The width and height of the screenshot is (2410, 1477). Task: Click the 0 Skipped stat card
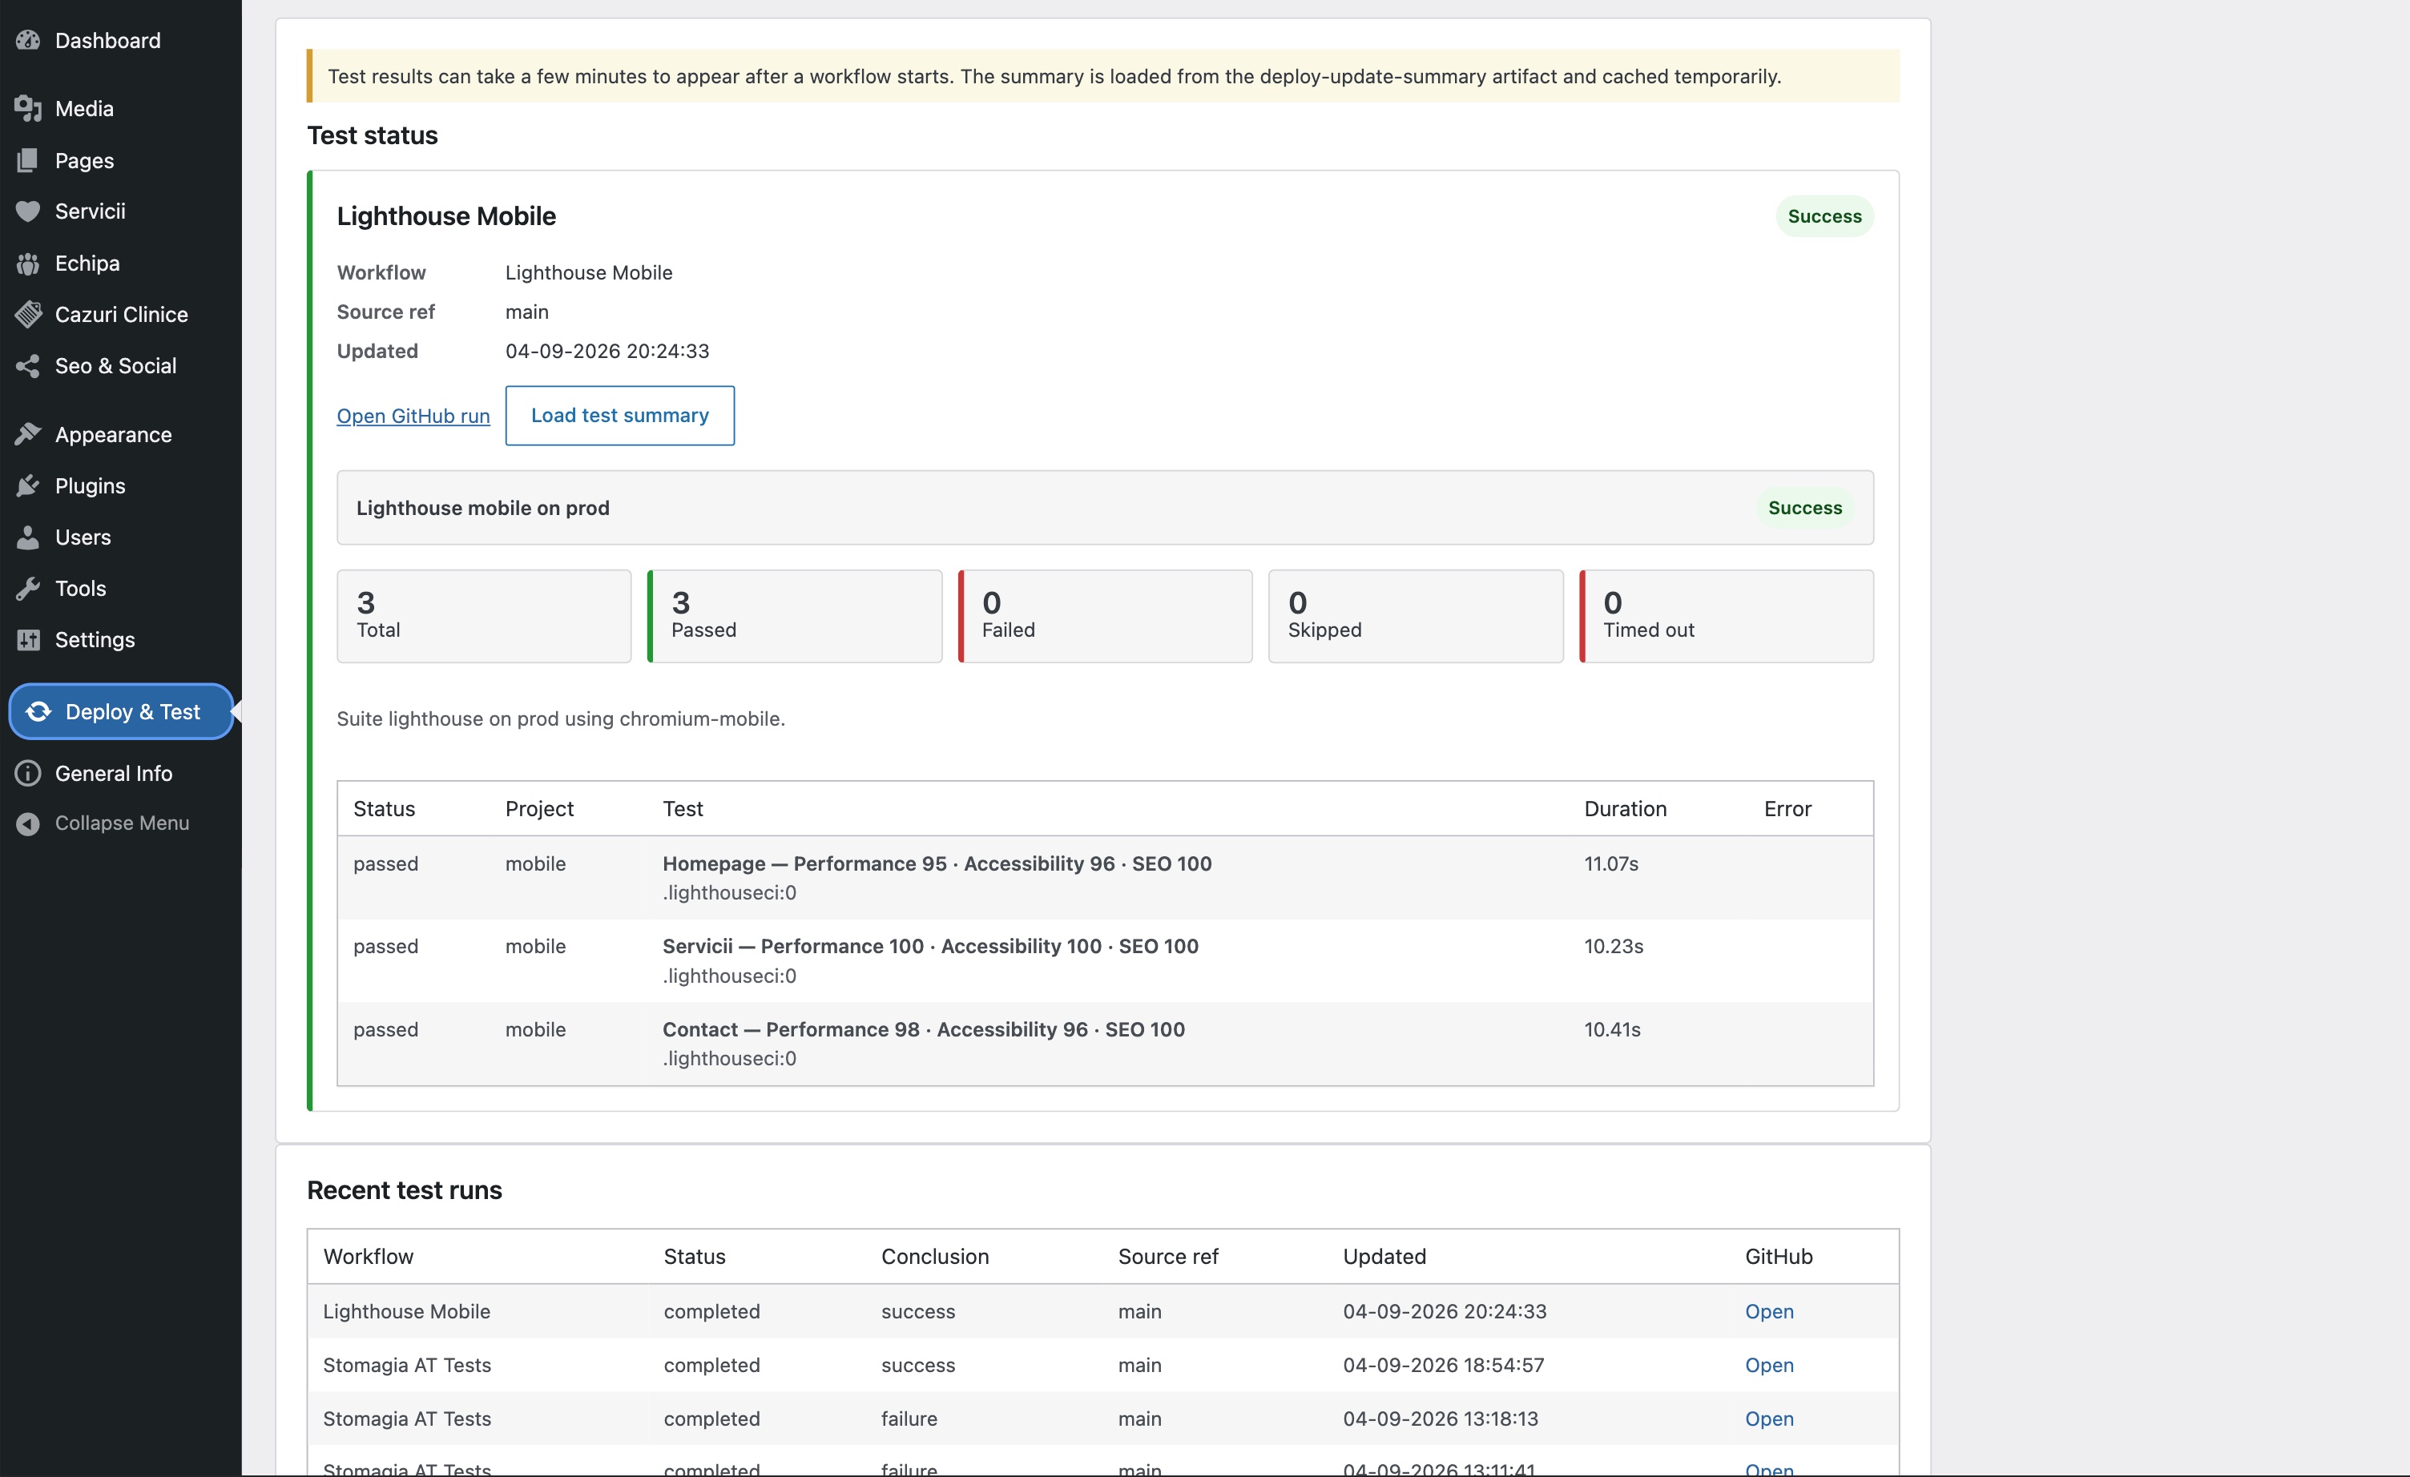click(1415, 616)
